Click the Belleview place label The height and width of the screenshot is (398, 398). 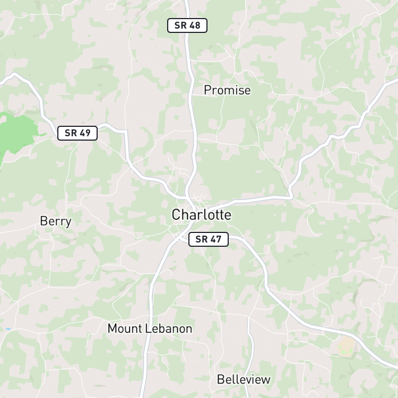244,379
